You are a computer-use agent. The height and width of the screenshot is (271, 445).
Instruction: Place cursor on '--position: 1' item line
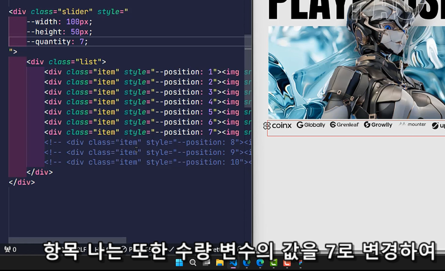click(148, 72)
